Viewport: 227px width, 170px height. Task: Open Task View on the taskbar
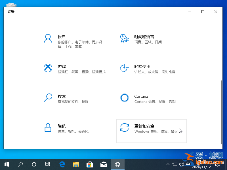pos(48,164)
